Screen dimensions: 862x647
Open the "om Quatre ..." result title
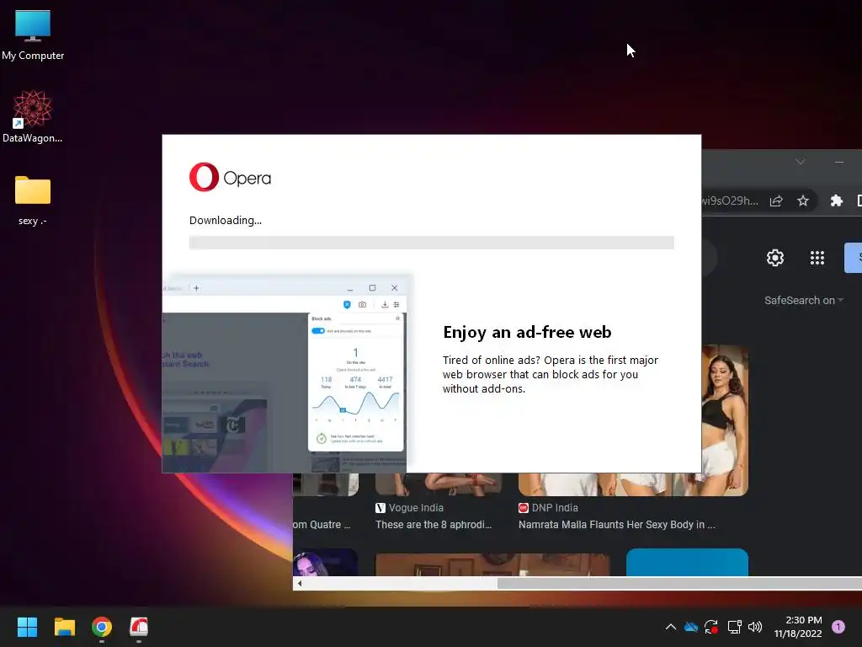click(x=322, y=525)
